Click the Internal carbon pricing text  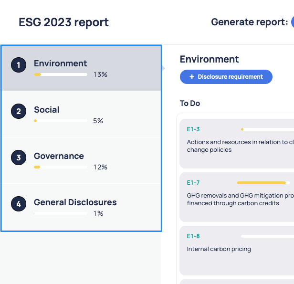pyautogui.click(x=219, y=249)
